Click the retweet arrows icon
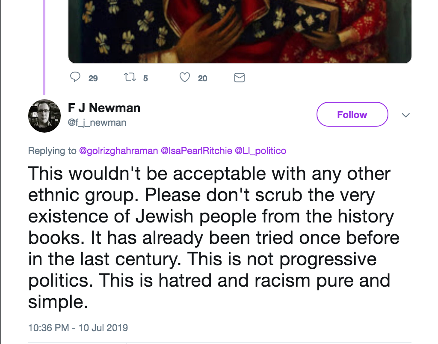Image resolution: width=438 pixels, height=344 pixels. point(128,77)
